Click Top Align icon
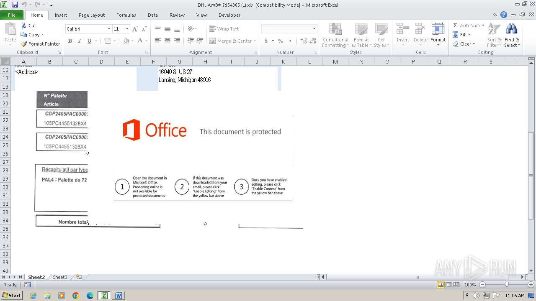The width and height of the screenshot is (536, 301). [x=158, y=29]
